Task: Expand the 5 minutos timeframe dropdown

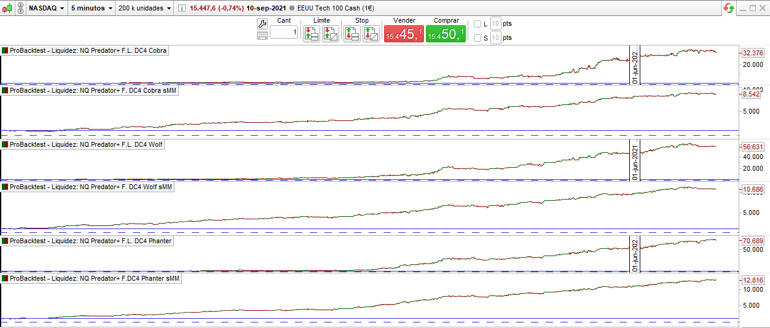Action: [92, 9]
